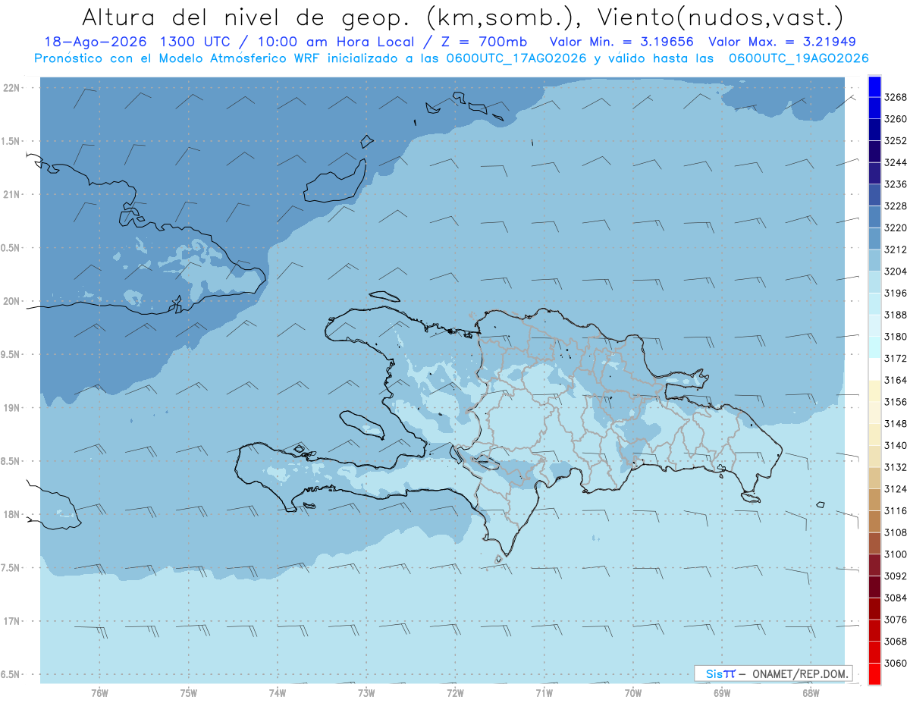Click the legend value "3092"
This screenshot has height=703, width=910.
[896, 576]
